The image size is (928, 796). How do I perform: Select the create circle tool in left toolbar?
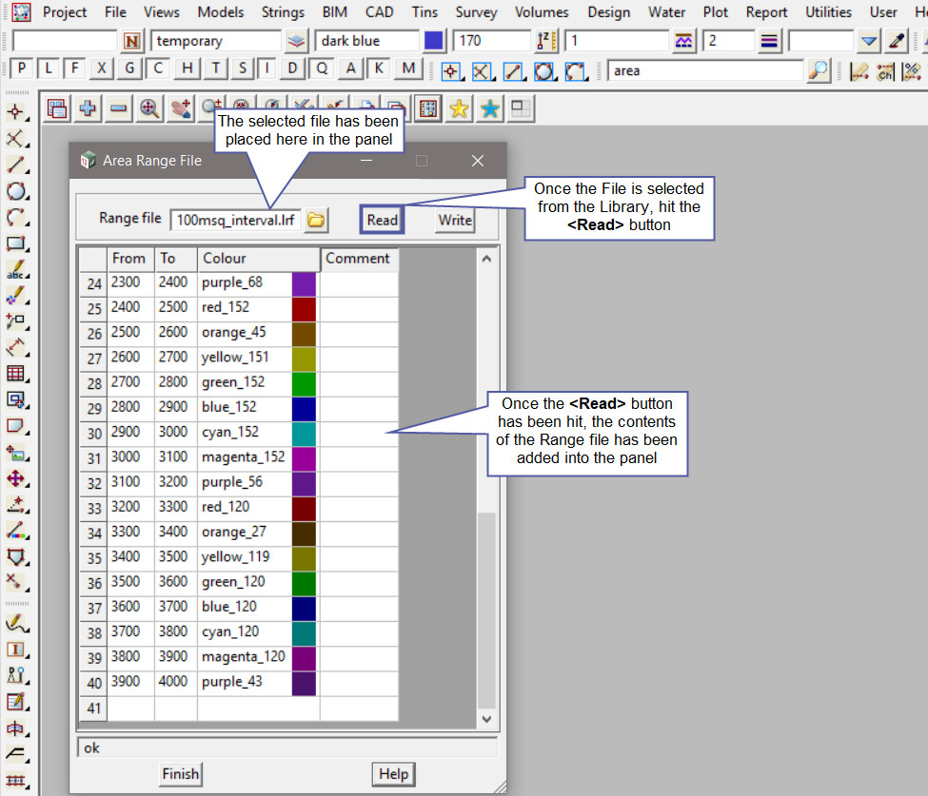(x=15, y=191)
